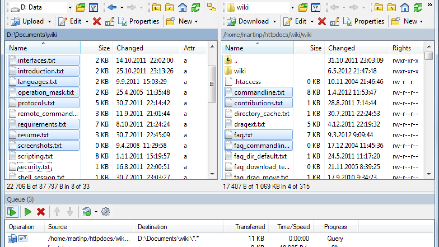Open queue preferences gear icon
This screenshot has height=247, width=439.
pos(106,212)
